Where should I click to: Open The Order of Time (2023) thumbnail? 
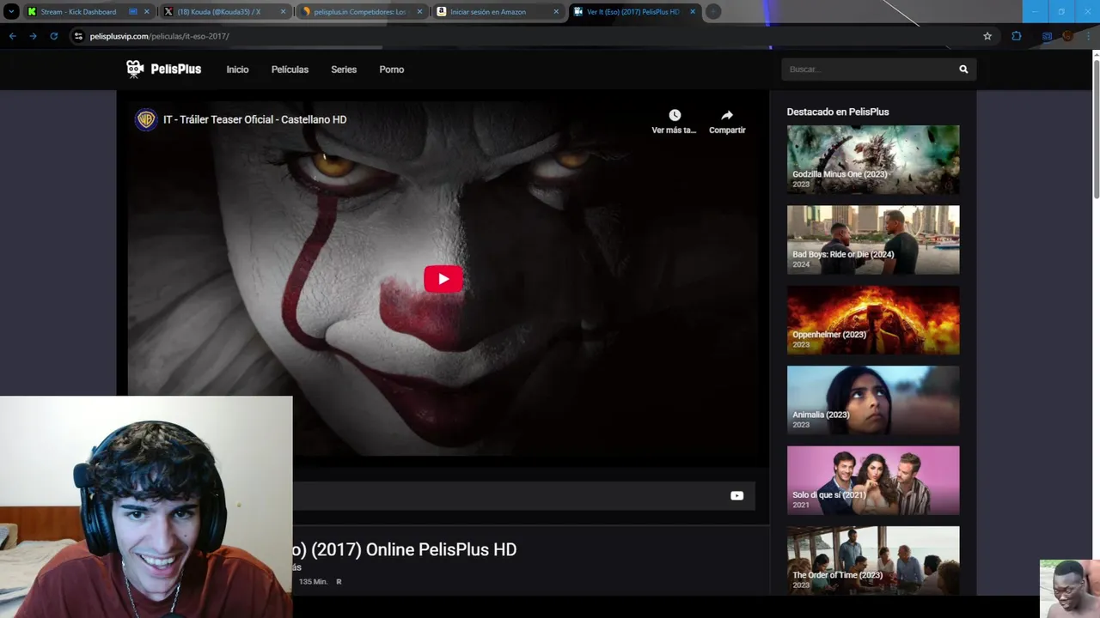(x=873, y=560)
